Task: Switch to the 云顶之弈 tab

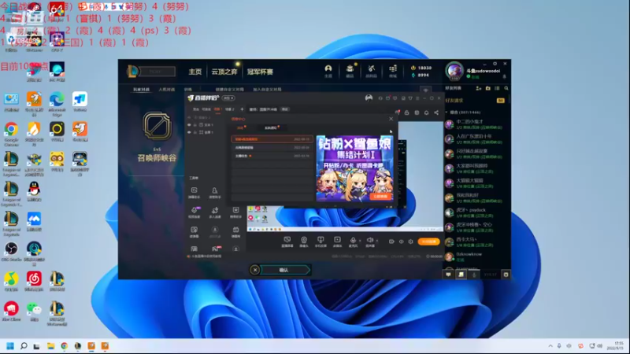Action: (x=224, y=72)
